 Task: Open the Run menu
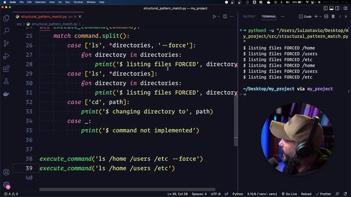pyautogui.click(x=67, y=2)
